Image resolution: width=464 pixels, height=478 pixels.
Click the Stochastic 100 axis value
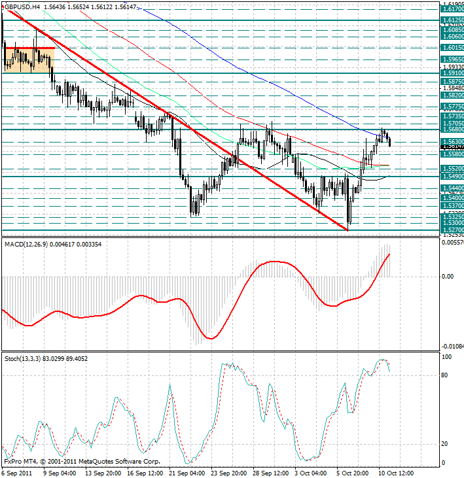(446, 357)
